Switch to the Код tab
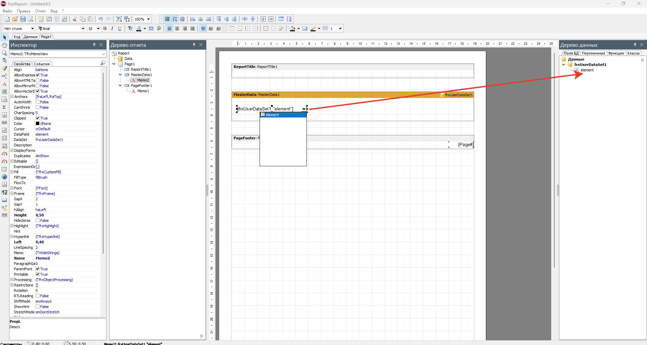The image size is (647, 345). [17, 37]
